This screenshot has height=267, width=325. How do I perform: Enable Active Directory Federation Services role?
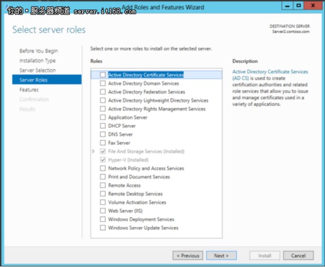(x=102, y=92)
